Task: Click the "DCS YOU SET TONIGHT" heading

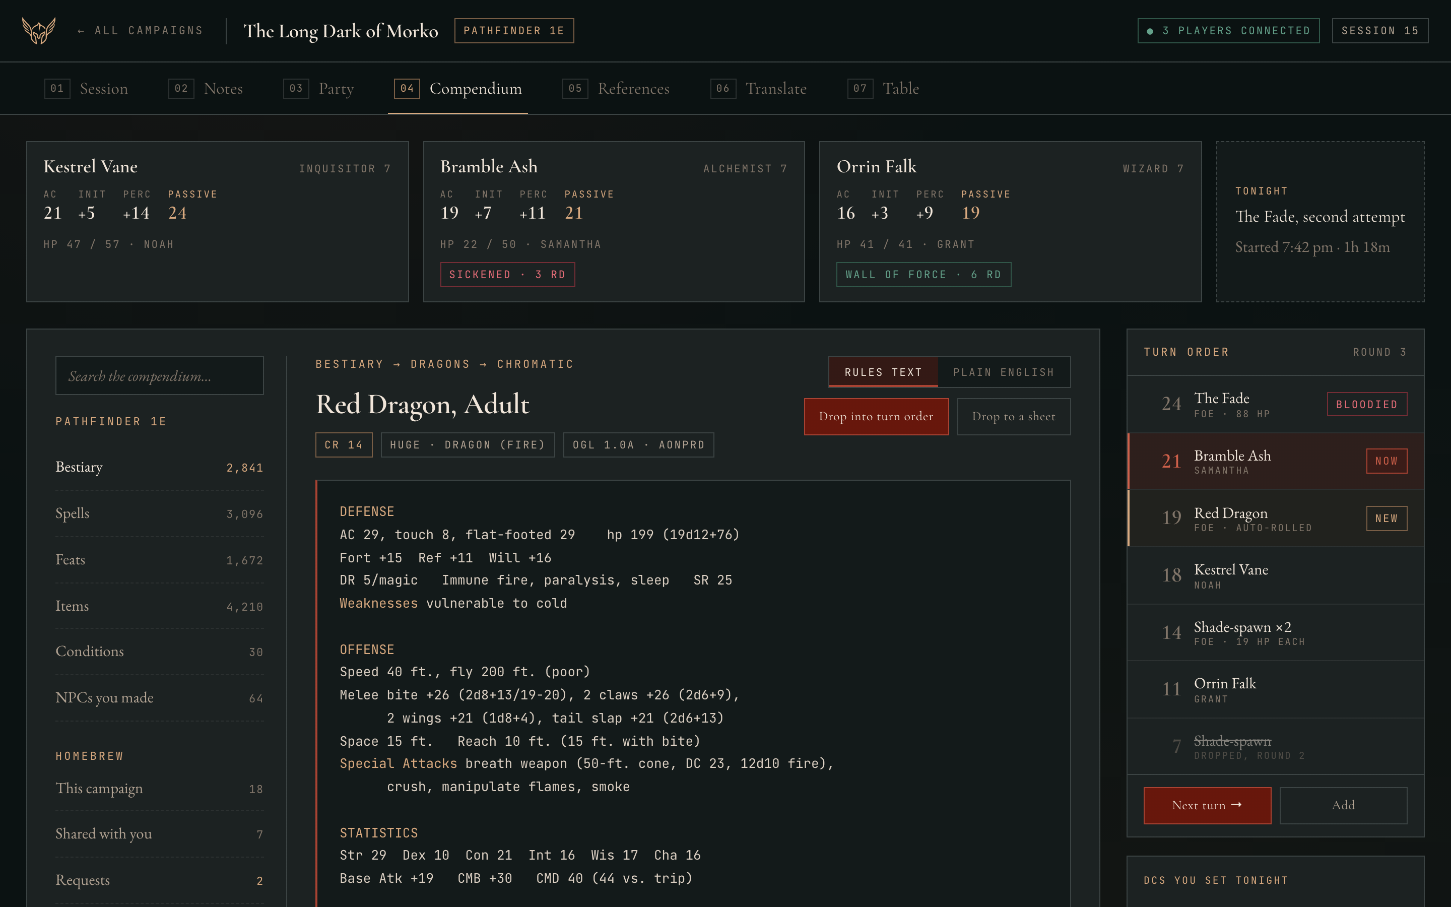Action: (1215, 880)
